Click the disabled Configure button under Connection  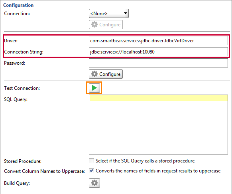pos(106,24)
